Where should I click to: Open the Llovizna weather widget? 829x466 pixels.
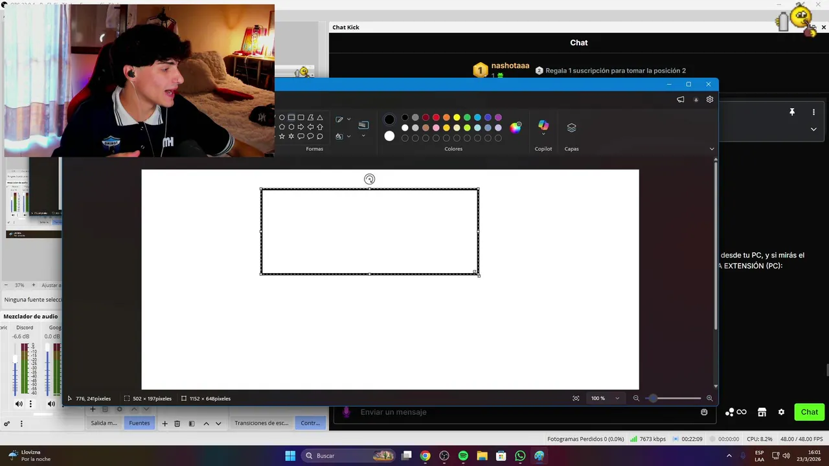point(29,456)
